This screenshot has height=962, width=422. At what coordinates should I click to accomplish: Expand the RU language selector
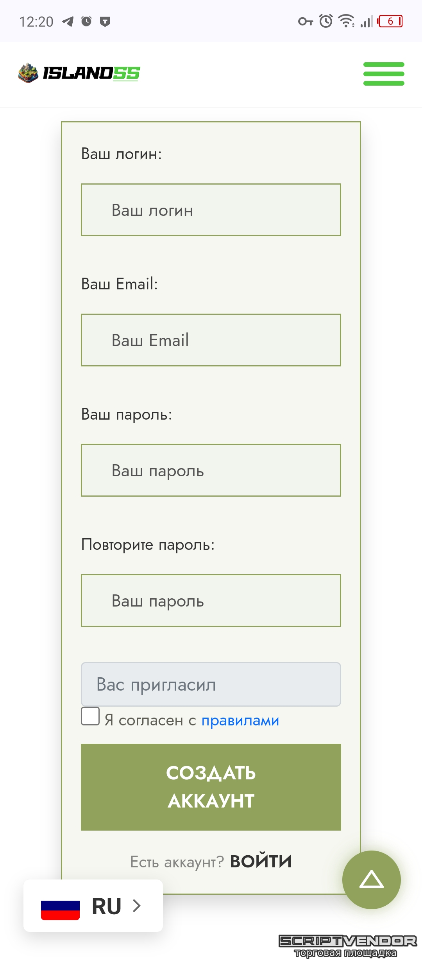click(106, 906)
